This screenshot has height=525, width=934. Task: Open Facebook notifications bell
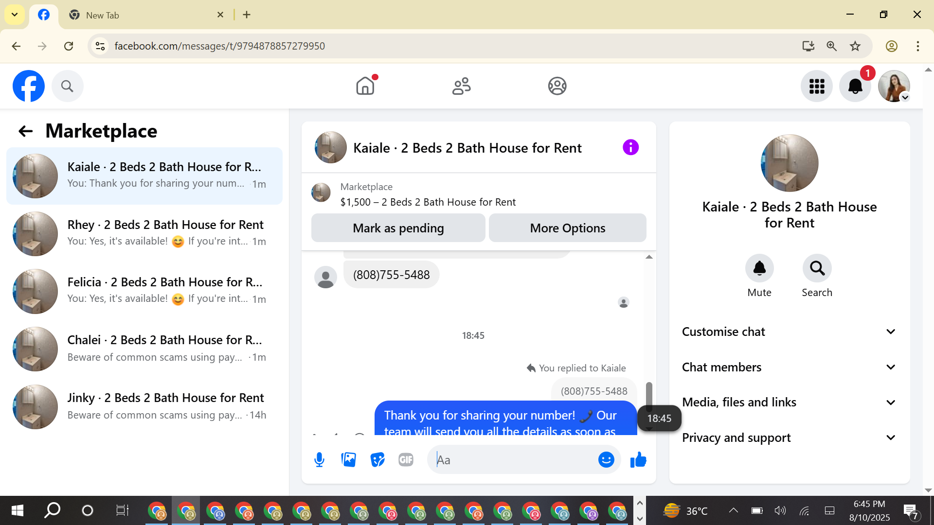[x=855, y=87]
